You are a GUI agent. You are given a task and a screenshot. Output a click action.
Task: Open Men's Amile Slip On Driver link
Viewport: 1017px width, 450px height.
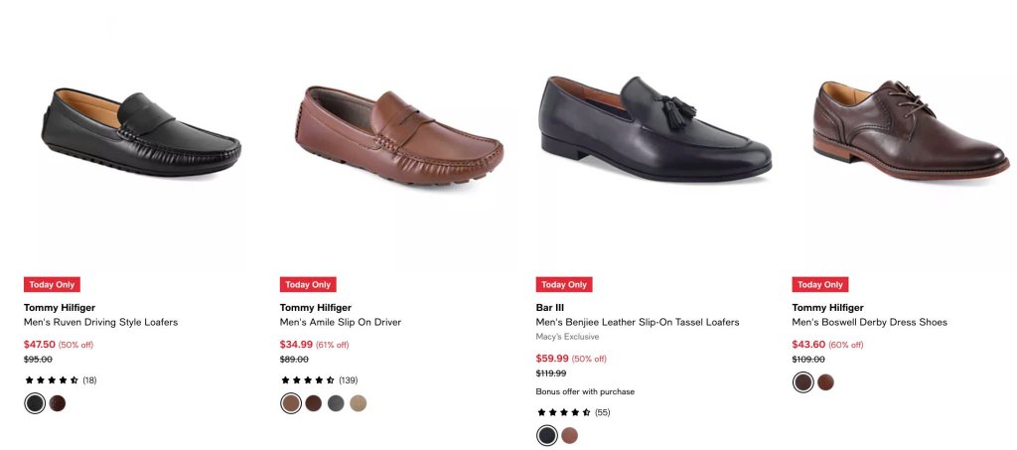341,322
